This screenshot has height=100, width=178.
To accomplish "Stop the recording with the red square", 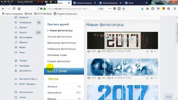I will point(42,2).
